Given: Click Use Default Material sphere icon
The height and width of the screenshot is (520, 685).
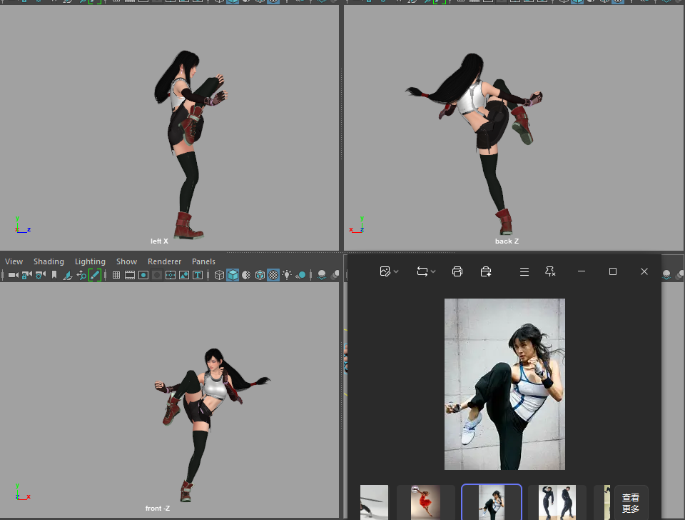Looking at the screenshot, I should click(x=246, y=275).
